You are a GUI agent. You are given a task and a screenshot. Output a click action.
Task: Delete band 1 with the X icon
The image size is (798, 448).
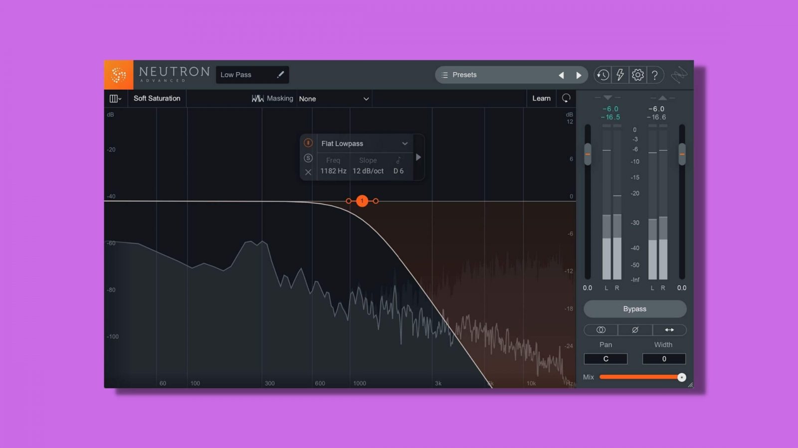click(x=308, y=171)
